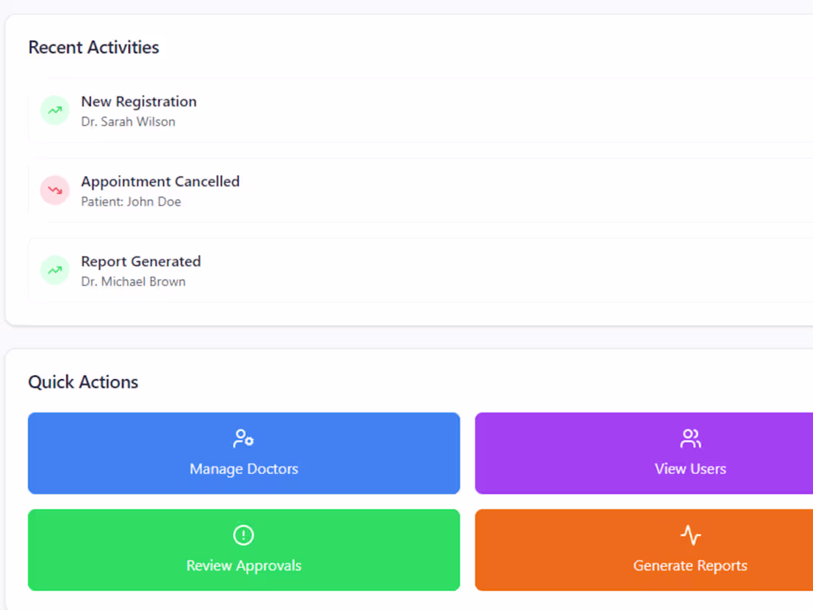Click the green trend icon beside Report Generated
This screenshot has height=610, width=813.
coord(55,271)
